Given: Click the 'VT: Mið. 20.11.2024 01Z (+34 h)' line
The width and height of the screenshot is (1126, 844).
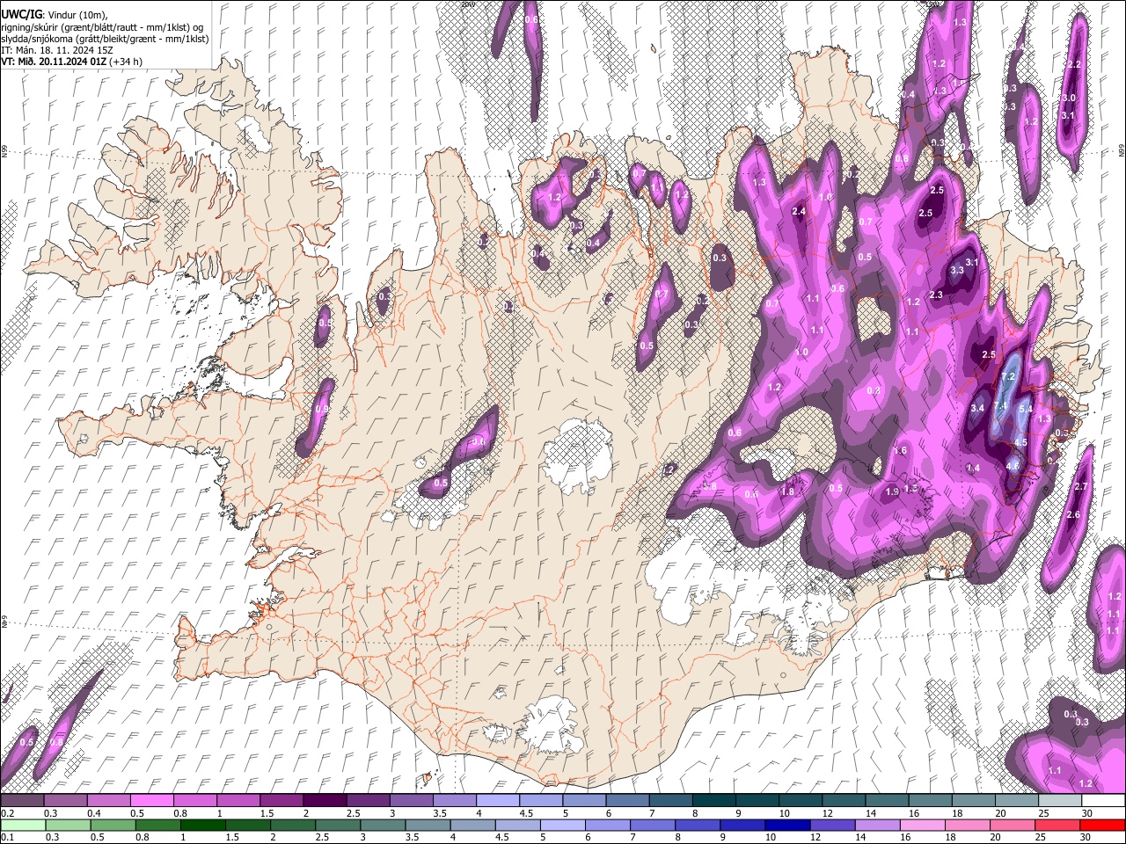Looking at the screenshot, I should (71, 62).
